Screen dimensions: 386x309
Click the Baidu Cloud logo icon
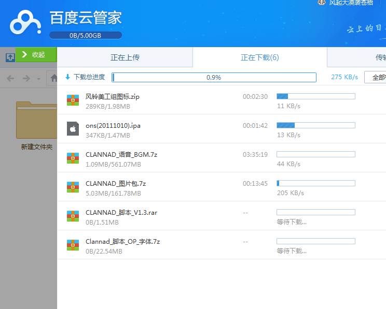tap(25, 22)
